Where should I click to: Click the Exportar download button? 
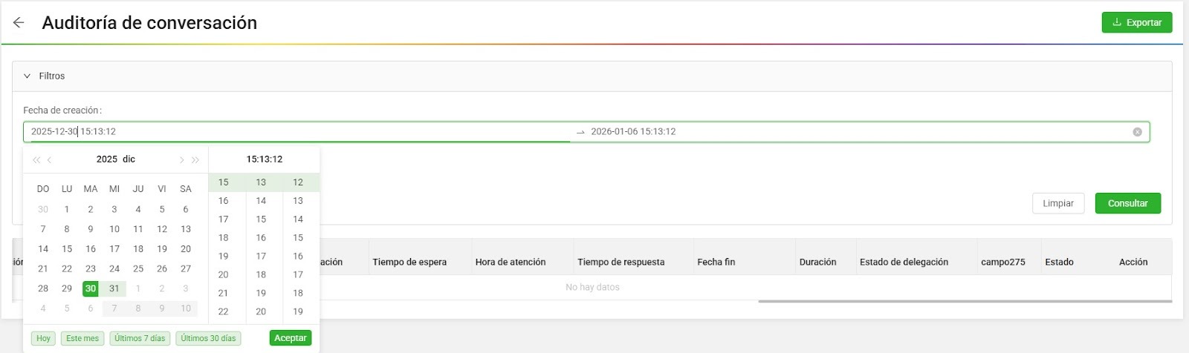[x=1136, y=22]
